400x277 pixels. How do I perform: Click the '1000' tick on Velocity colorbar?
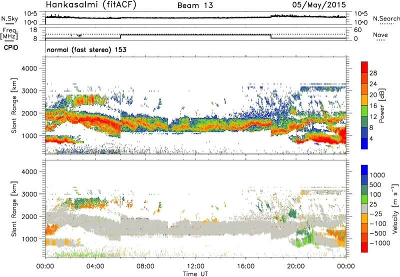point(377,175)
